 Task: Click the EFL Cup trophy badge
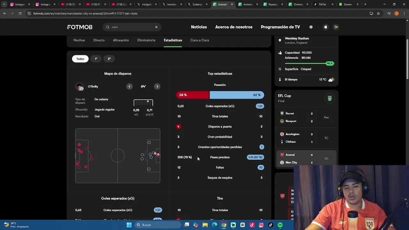point(330,98)
